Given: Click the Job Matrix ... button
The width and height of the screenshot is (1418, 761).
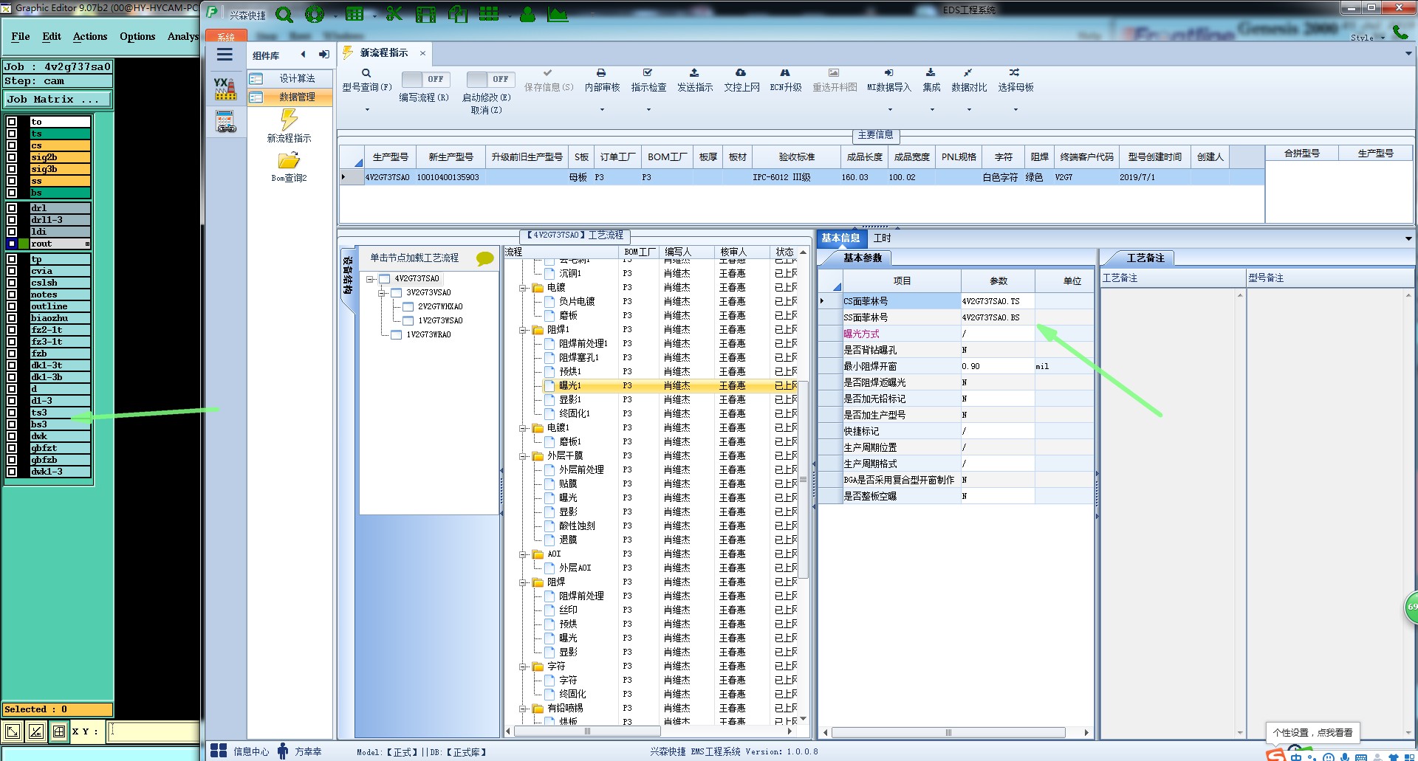Looking at the screenshot, I should [x=58, y=99].
